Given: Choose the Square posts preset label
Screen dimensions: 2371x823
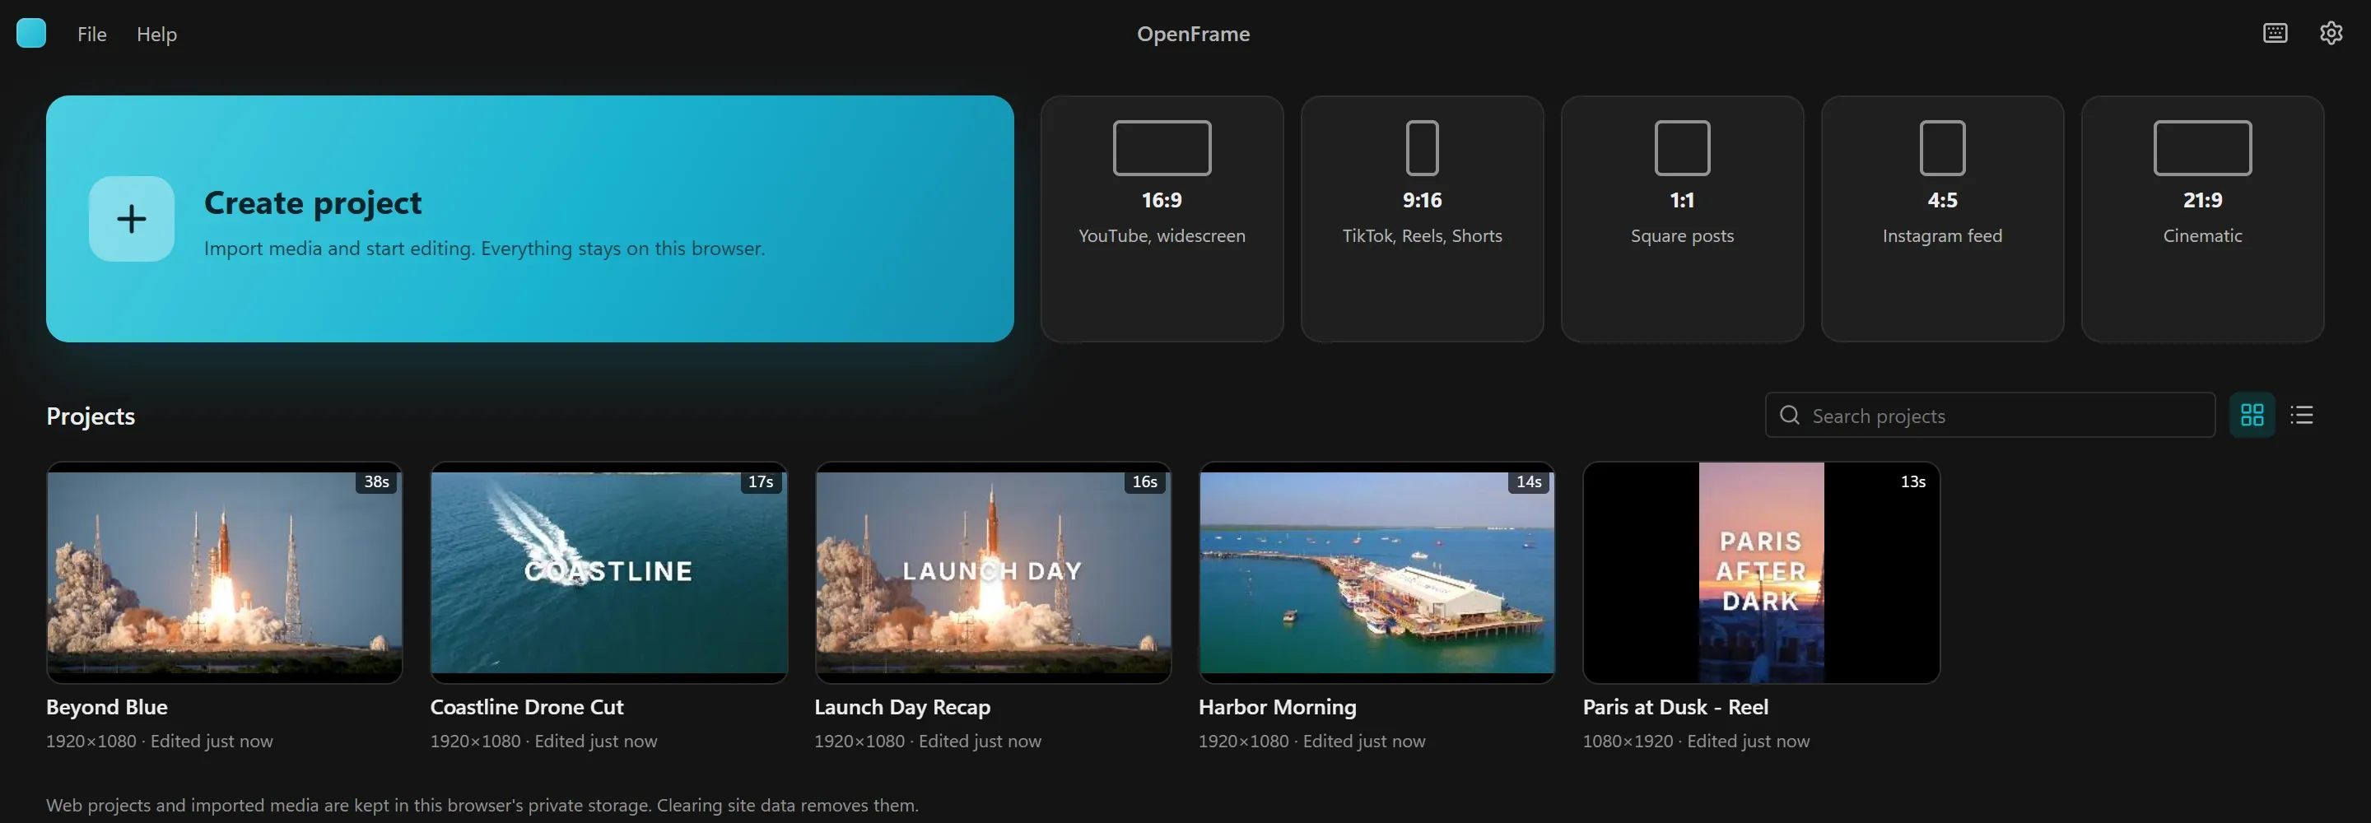Looking at the screenshot, I should 1682,235.
